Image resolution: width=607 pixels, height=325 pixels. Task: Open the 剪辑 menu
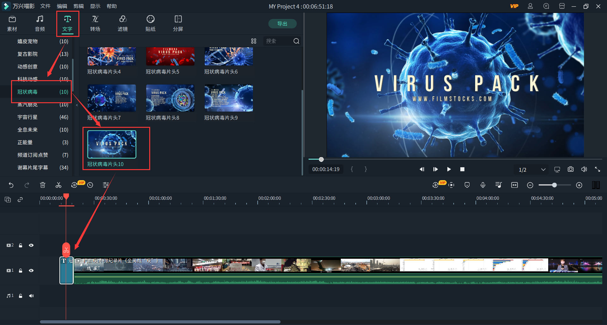pos(79,6)
